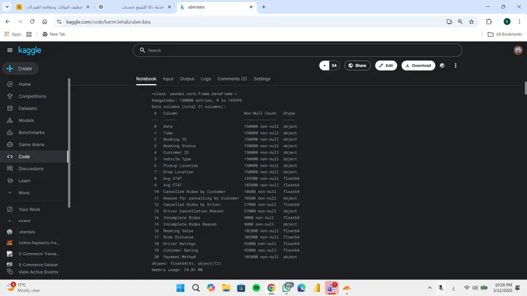Switch to the first Arabic tab
The width and height of the screenshot is (527, 296).
[53, 7]
